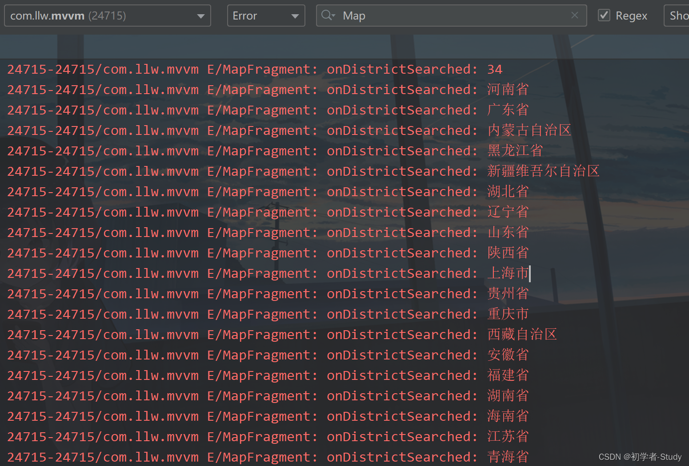Select the log line for 海南省
689x466 pixels.
click(268, 416)
